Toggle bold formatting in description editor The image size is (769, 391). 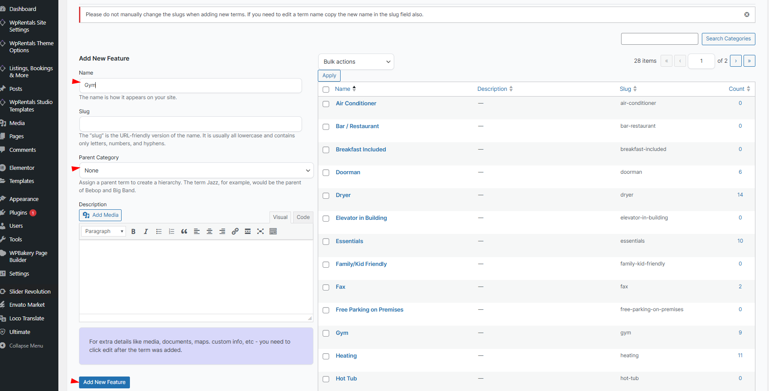point(133,232)
